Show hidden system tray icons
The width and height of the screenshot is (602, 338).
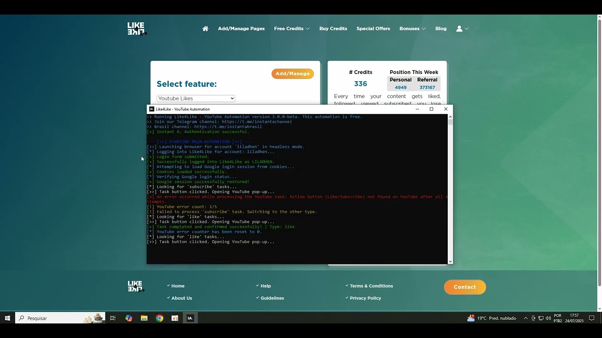click(526, 318)
